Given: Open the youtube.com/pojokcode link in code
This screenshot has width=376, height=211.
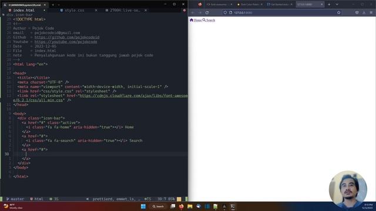Looking at the screenshot, I should pyautogui.click(x=66, y=42).
